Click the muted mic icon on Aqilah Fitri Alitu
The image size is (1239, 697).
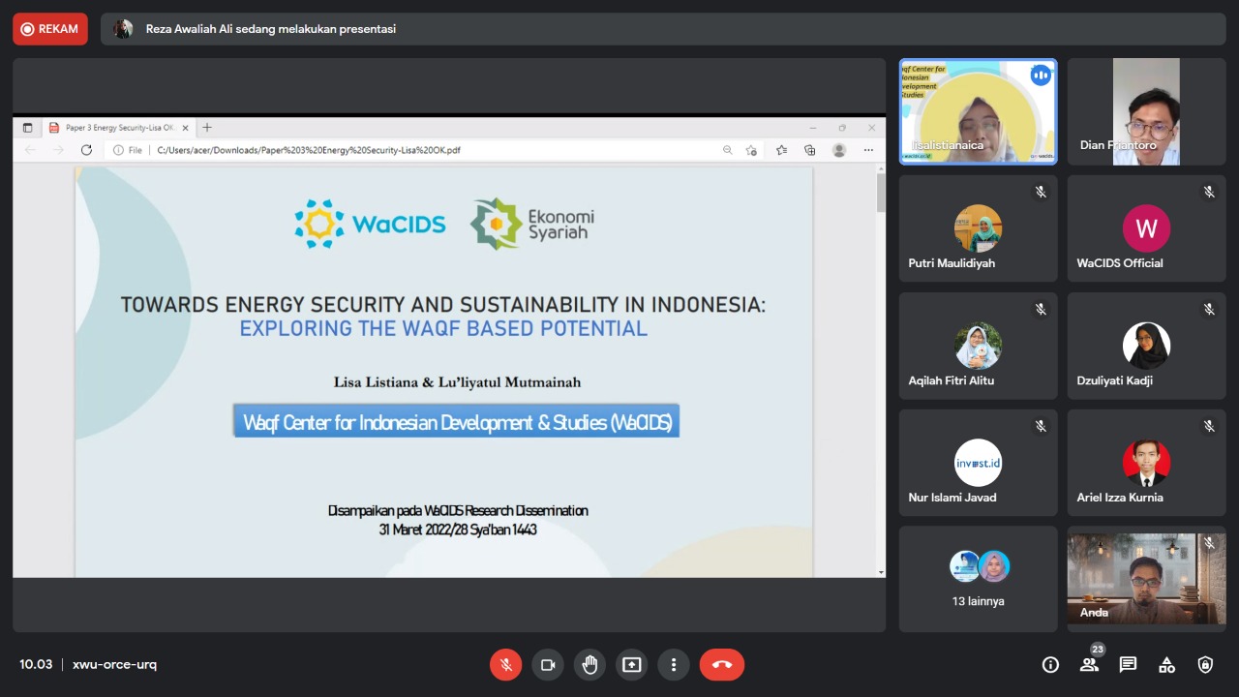click(x=1041, y=309)
